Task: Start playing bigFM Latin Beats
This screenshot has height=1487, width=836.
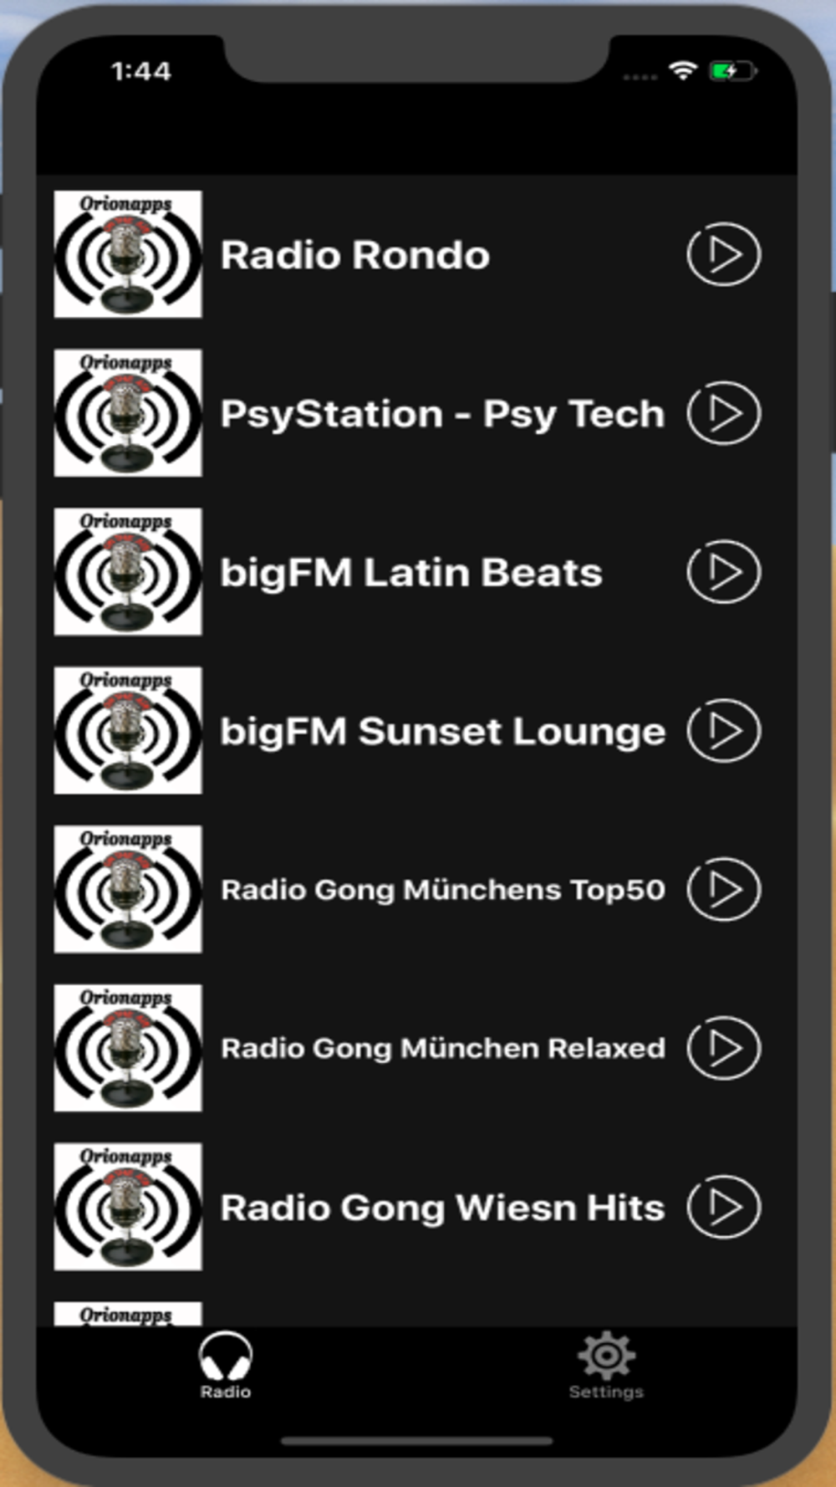Action: click(724, 572)
